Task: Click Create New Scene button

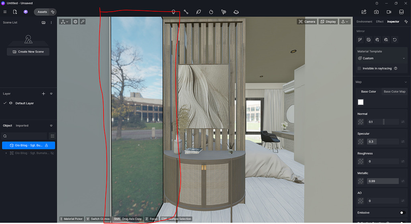Action: pos(28,52)
